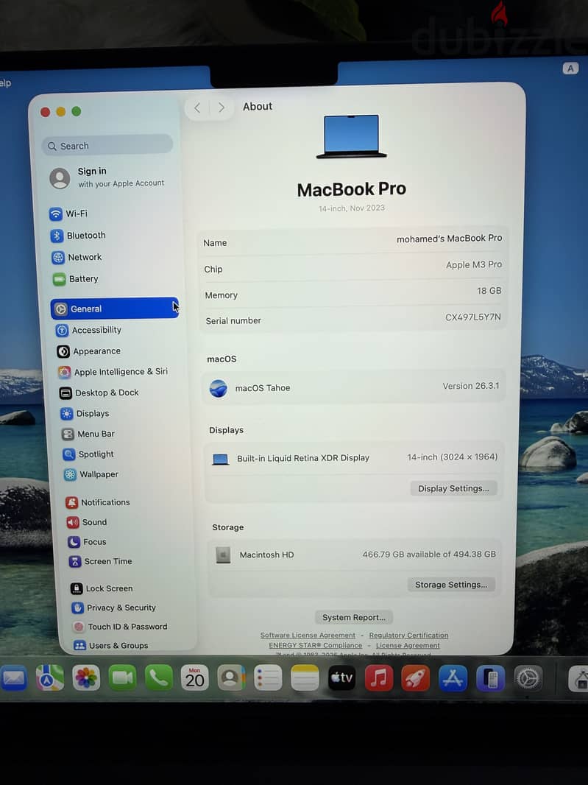
Task: Open Music from the Dock
Action: pos(379,678)
